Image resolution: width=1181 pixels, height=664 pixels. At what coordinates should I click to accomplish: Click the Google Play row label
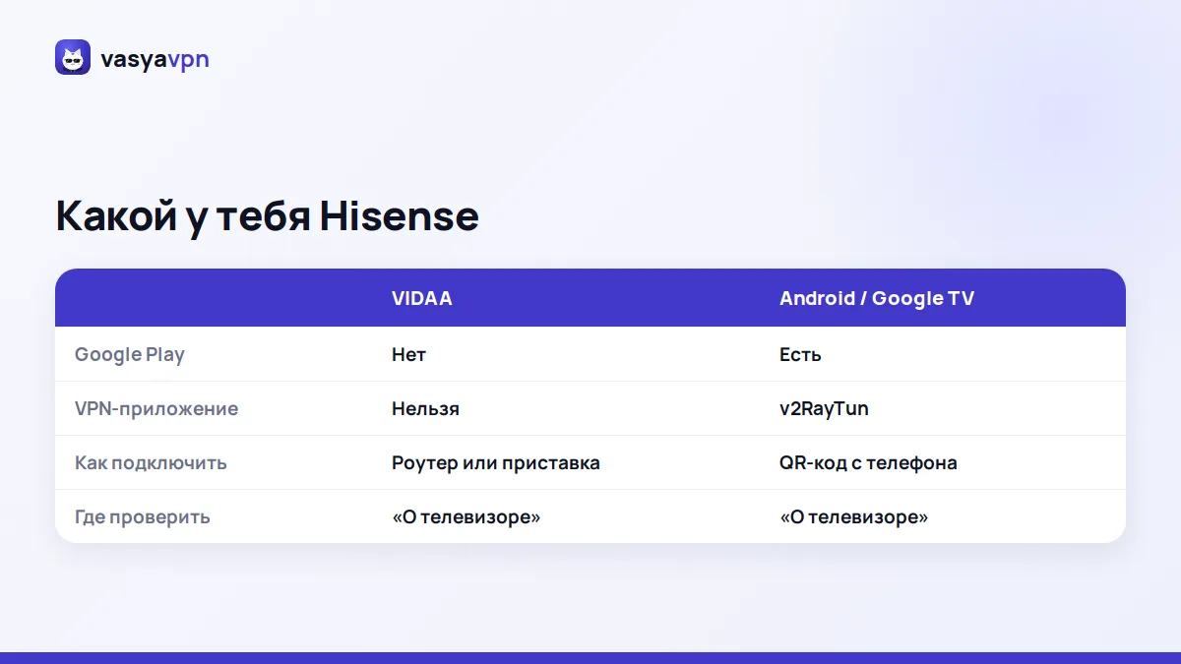[x=130, y=355]
